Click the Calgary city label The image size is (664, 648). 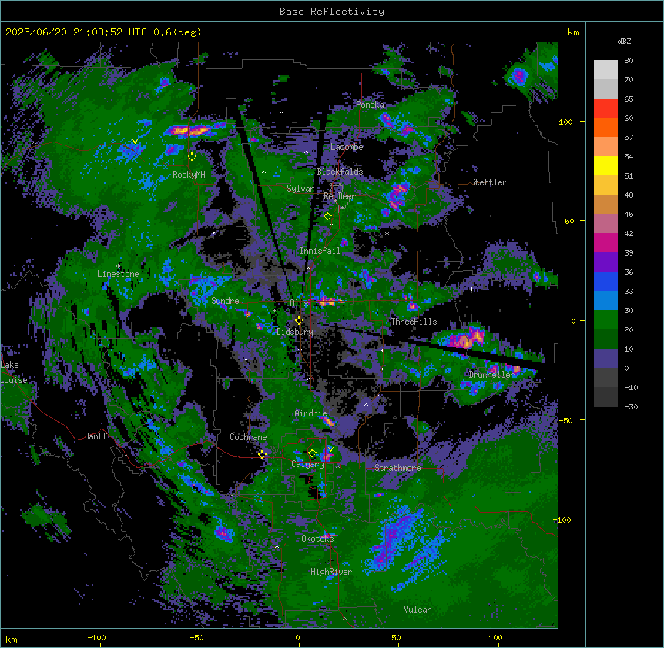point(307,464)
